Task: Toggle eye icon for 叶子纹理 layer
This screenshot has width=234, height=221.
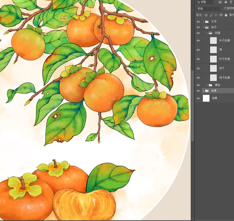Action: coord(198,59)
